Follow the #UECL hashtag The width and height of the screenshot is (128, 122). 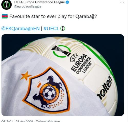[x=51, y=28]
